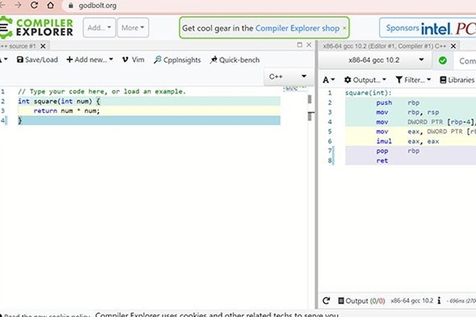Click the recompile refresh icon in status bar
The image size is (476, 317).
click(326, 301)
